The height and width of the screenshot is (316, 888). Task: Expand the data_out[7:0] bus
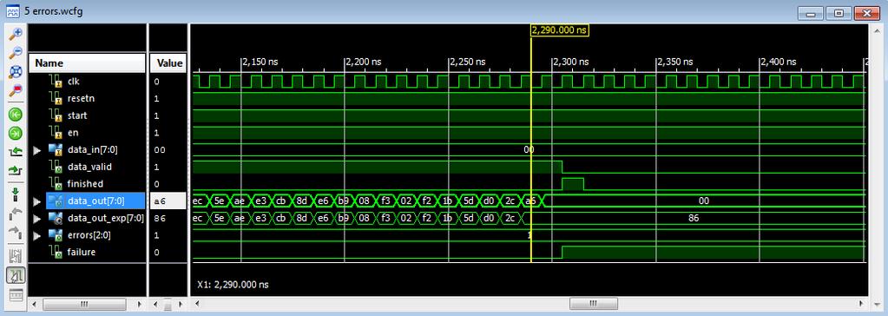click(x=37, y=201)
